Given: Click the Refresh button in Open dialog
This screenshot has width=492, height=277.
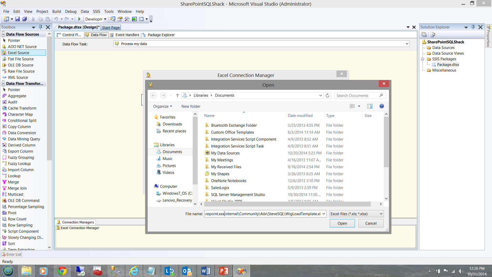Looking at the screenshot, I should (327, 95).
